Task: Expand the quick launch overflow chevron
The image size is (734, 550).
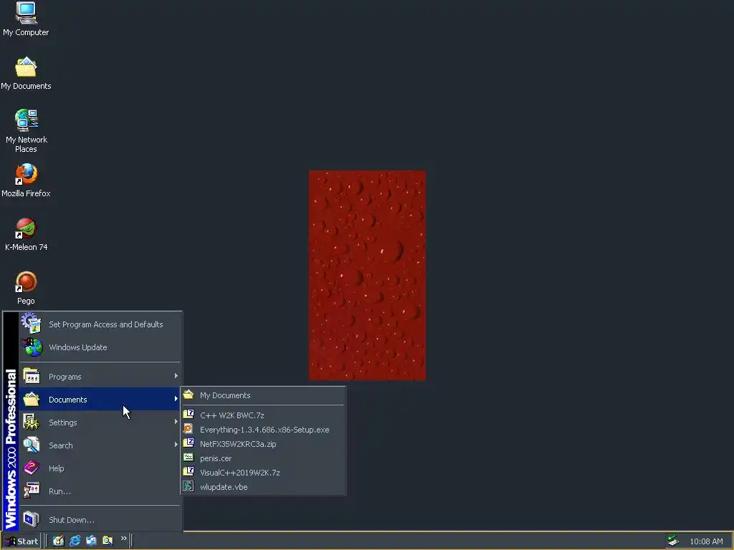Action: (x=123, y=539)
